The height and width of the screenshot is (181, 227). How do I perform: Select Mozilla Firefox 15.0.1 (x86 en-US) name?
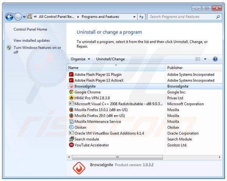coord(101,110)
